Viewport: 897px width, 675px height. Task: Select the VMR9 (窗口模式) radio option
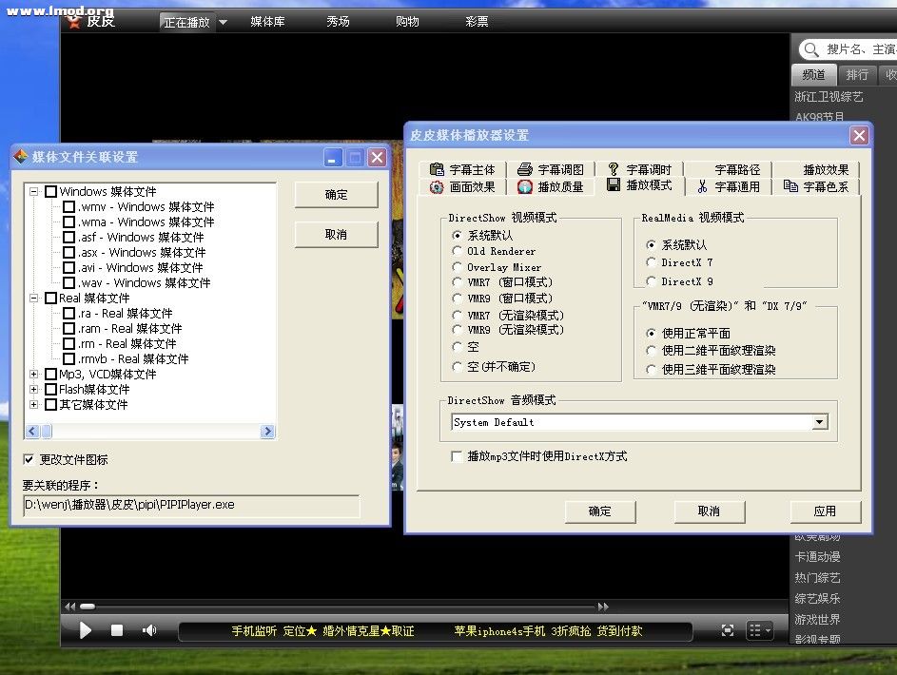pyautogui.click(x=458, y=299)
